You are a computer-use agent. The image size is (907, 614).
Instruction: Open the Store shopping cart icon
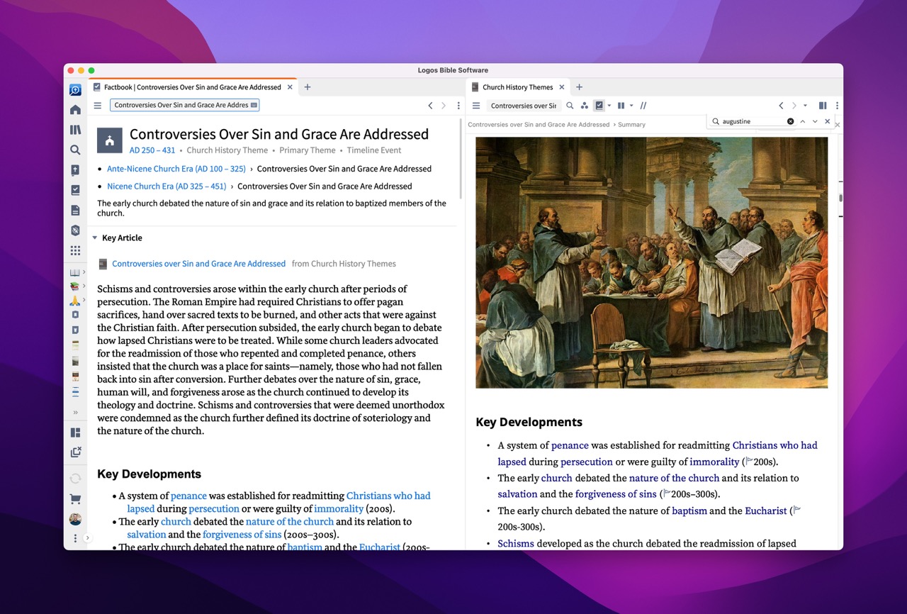click(x=75, y=499)
